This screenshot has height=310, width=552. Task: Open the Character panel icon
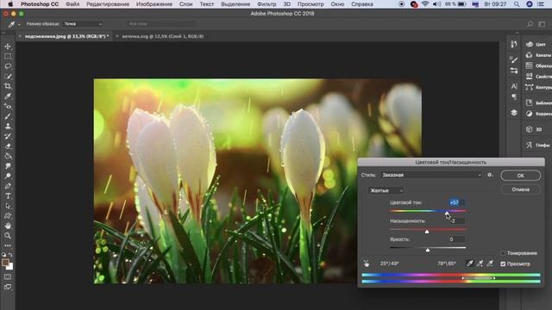514,86
